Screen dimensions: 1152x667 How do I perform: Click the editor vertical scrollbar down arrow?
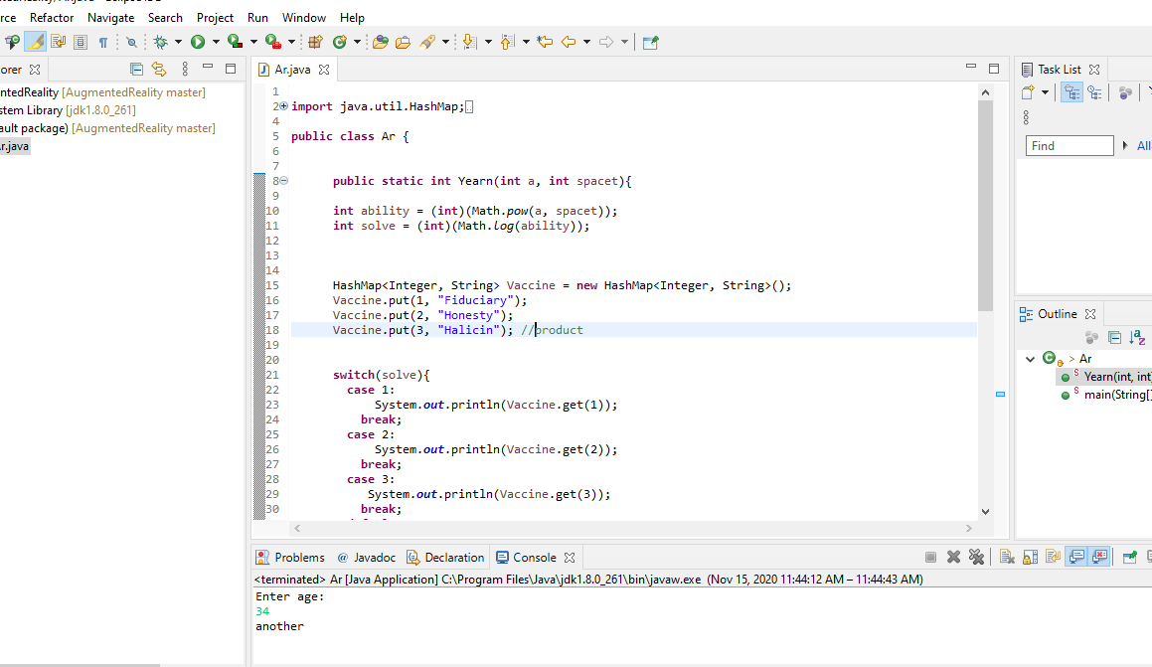pyautogui.click(x=985, y=512)
